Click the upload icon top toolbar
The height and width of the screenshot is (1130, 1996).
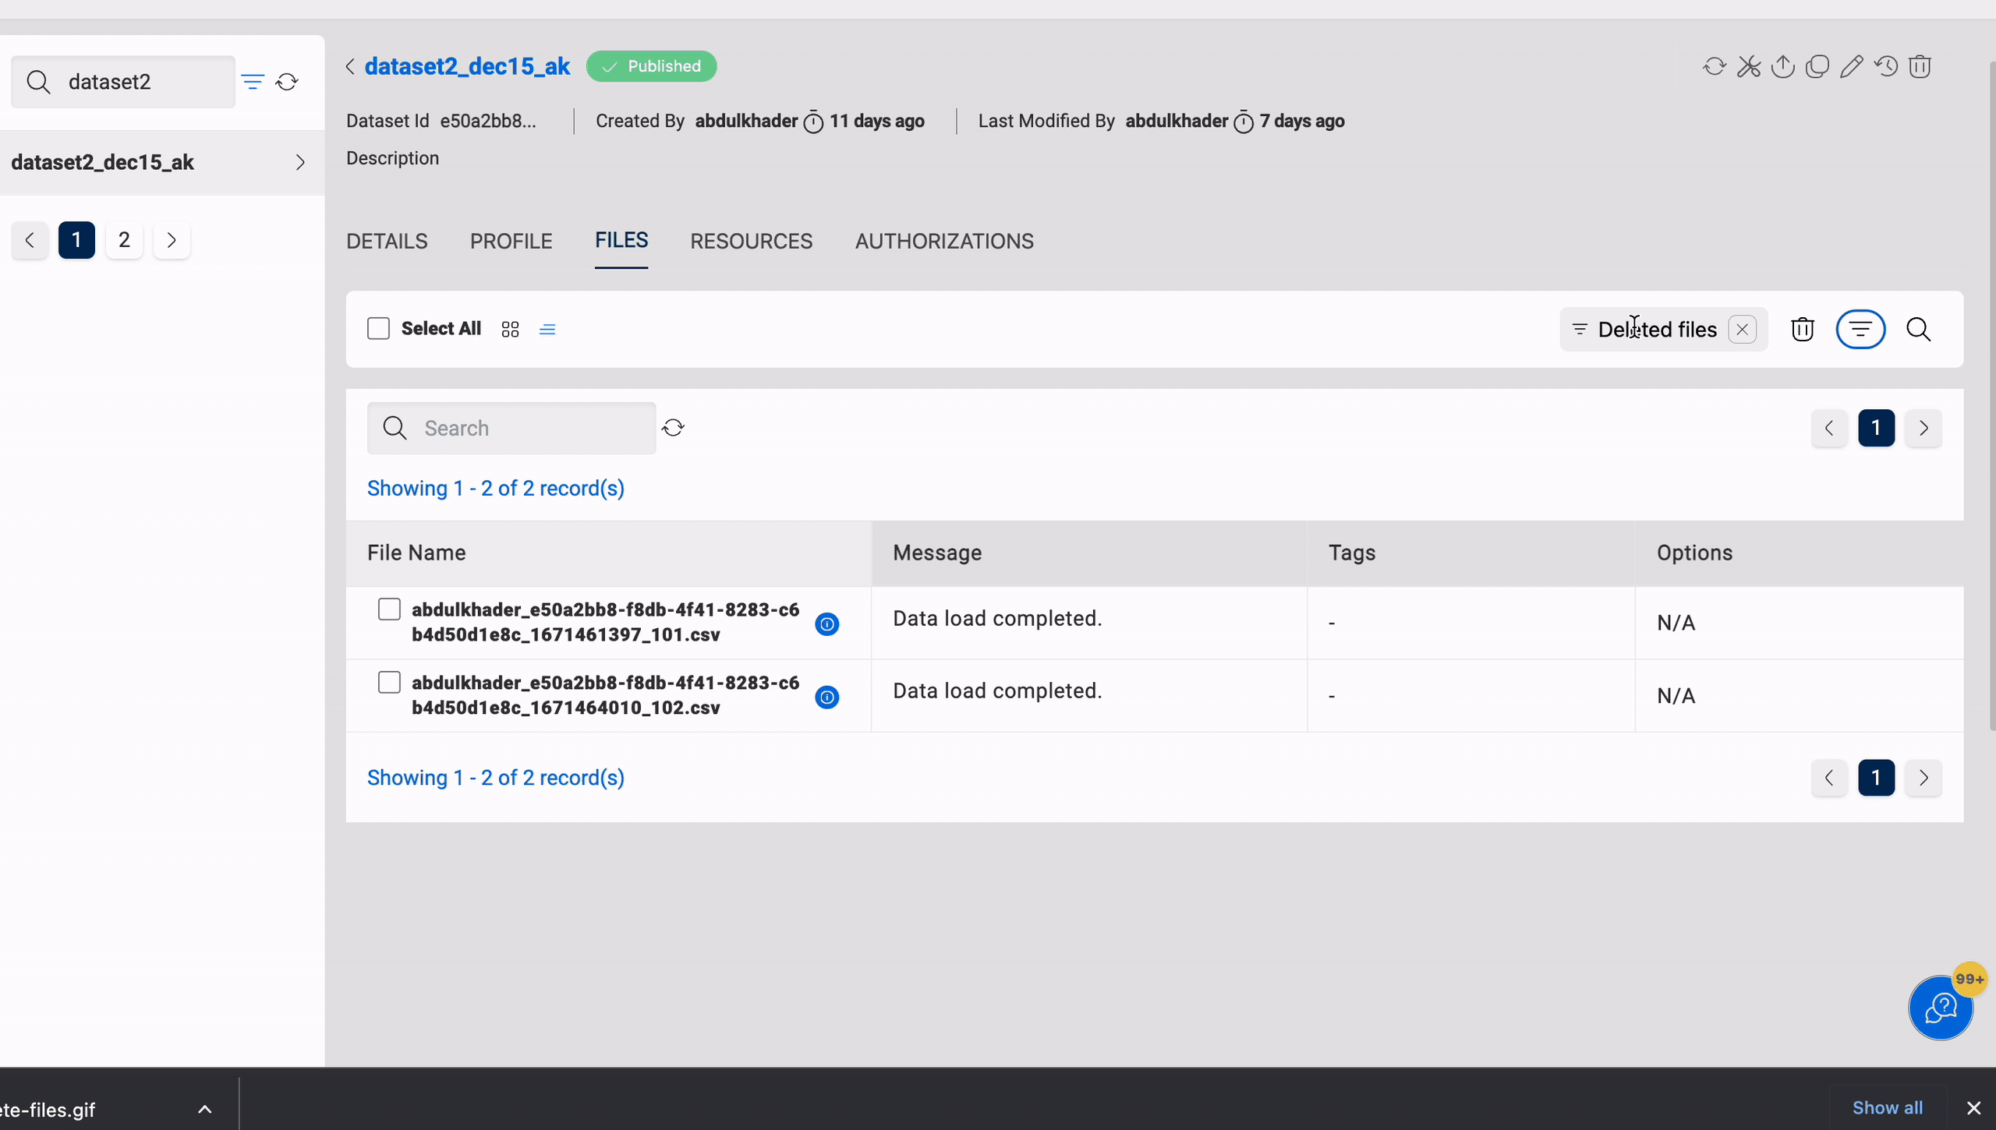(x=1782, y=65)
